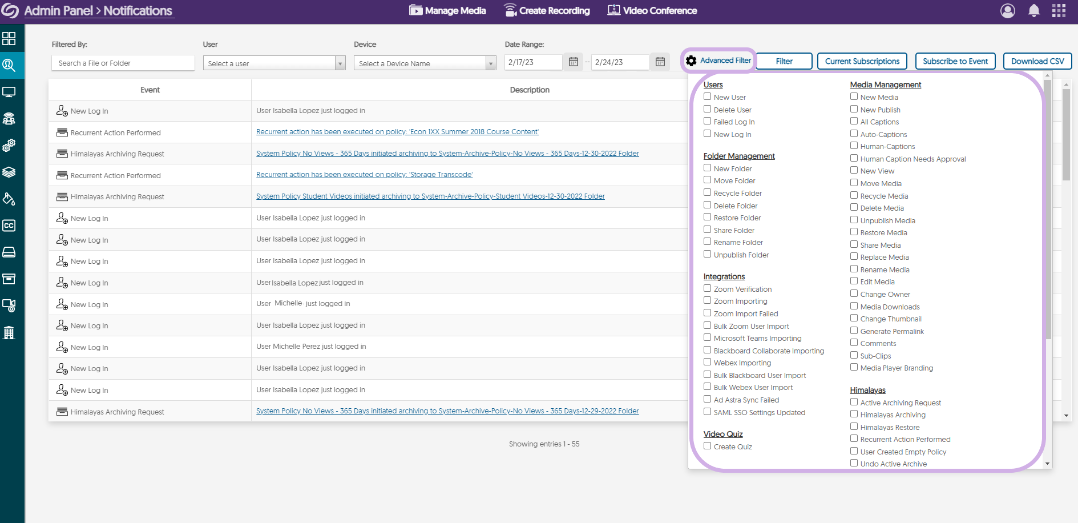The width and height of the screenshot is (1078, 523).
Task: Click the closed captions sidebar icon
Action: click(x=9, y=226)
